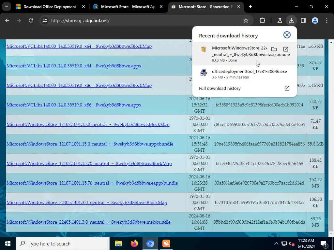Open Chrome Labs flask icon

point(280,21)
